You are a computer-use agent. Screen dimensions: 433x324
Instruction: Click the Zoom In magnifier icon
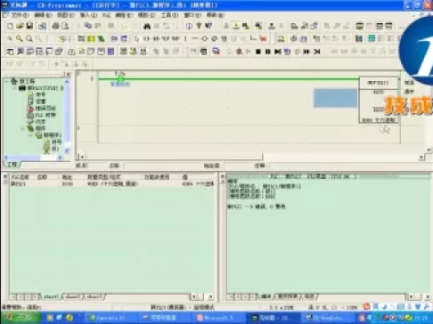[x=20, y=38]
